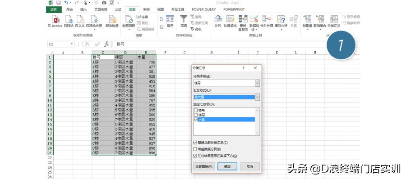Screen dimensions: 406x179
Task: Click 高级 advanced filter
Action: 196,29
